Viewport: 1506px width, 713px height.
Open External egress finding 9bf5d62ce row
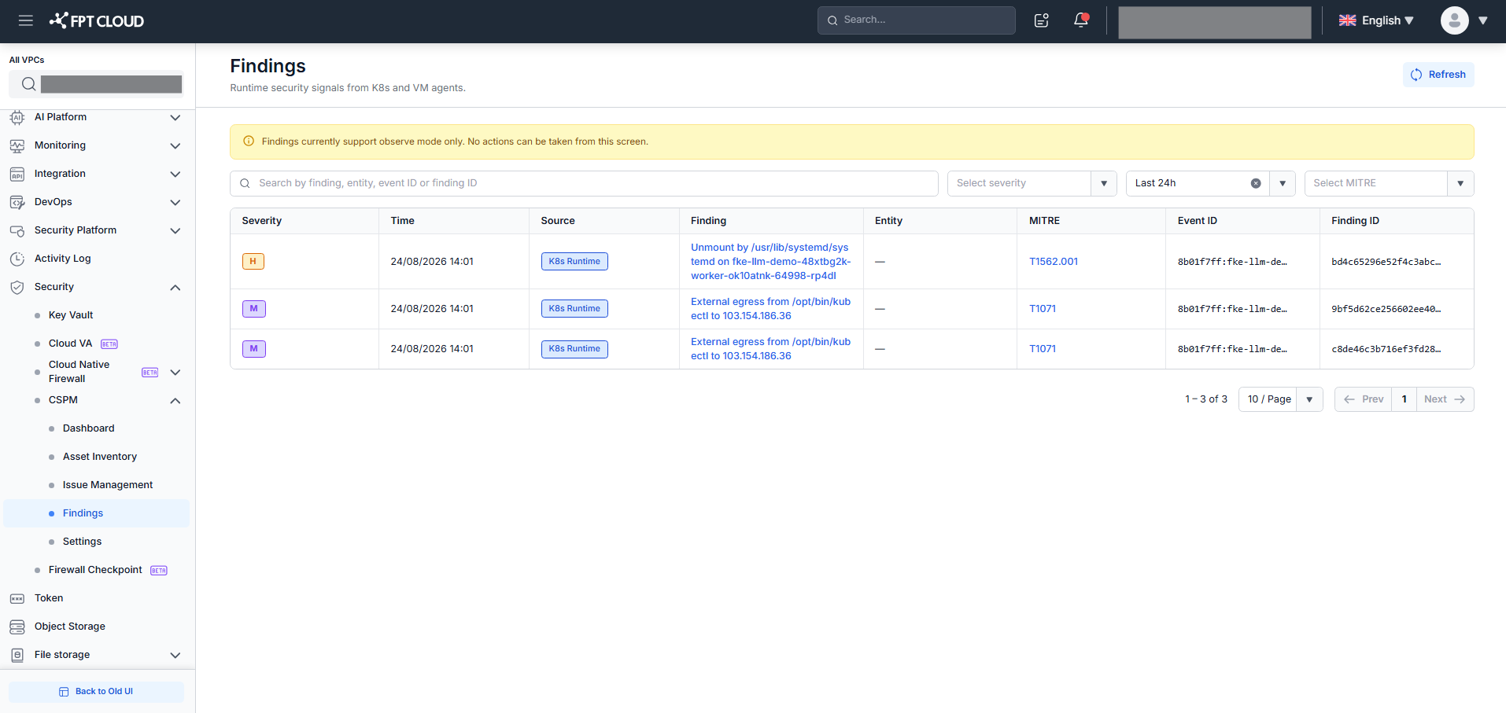coord(771,309)
